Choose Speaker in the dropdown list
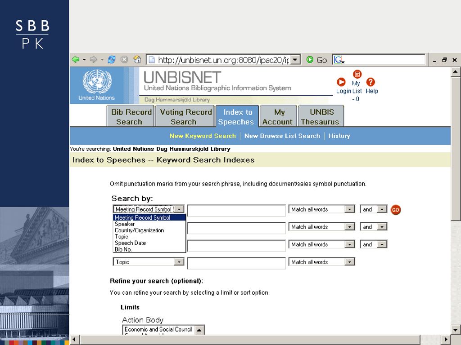Viewport: 461px width, 345px height. pos(149,224)
